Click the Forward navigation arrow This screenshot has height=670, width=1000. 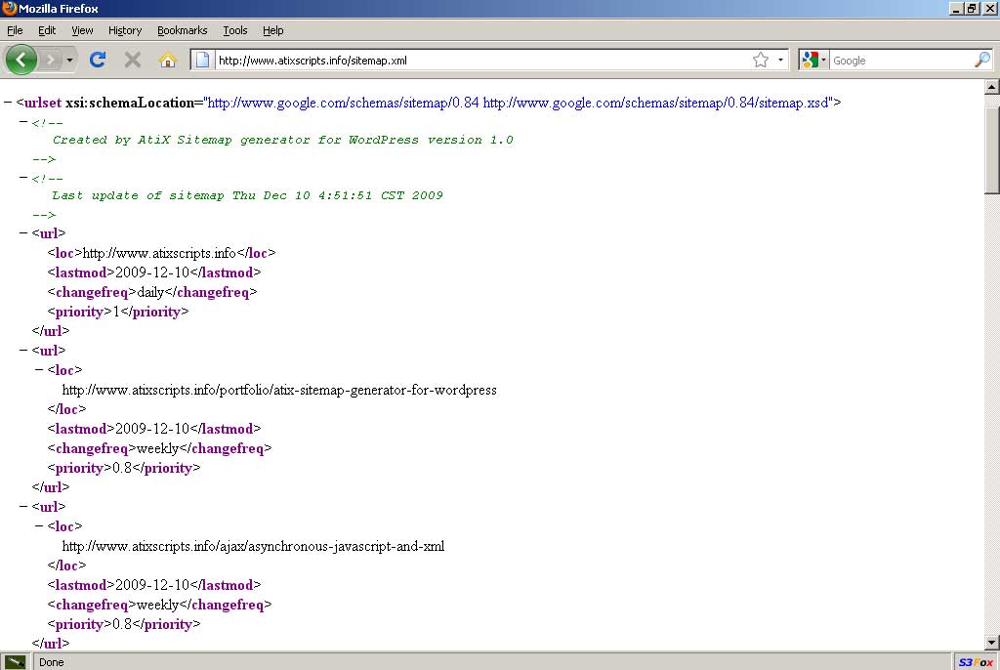pos(51,60)
